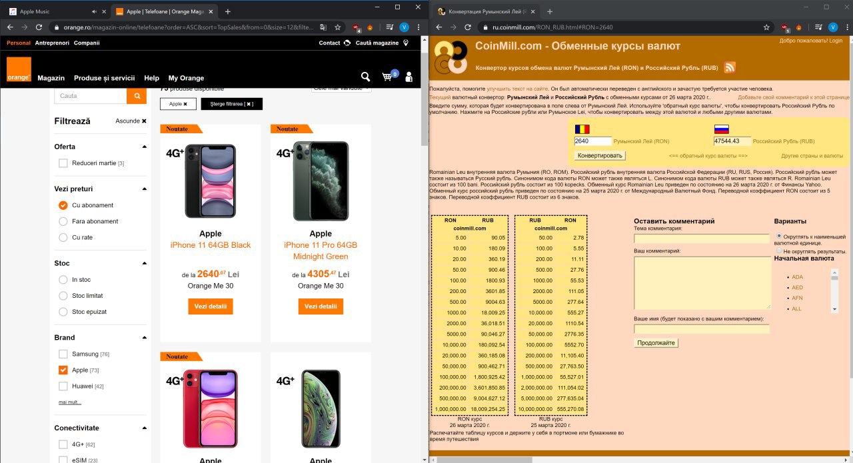Collapse the Vezi preturi filter section
This screenshot has width=853, height=463.
point(144,189)
